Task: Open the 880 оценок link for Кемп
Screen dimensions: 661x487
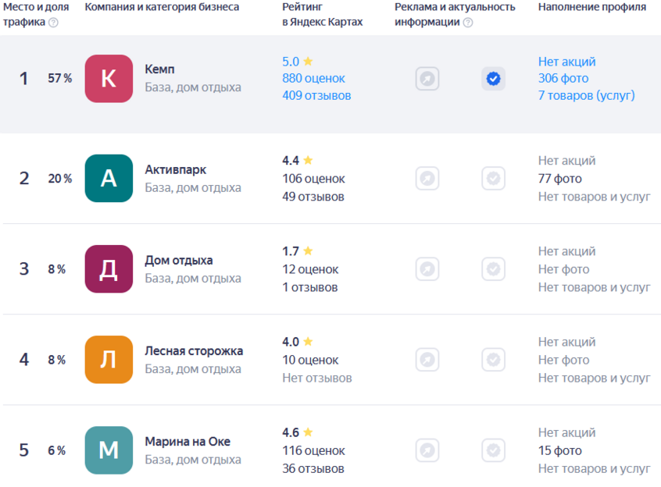Action: (313, 78)
